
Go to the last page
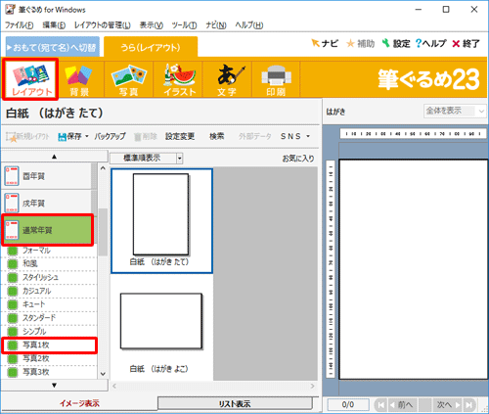(x=469, y=405)
